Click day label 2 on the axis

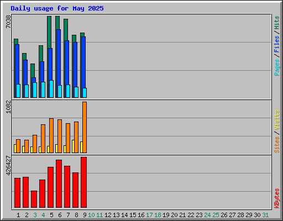[x=27, y=215]
